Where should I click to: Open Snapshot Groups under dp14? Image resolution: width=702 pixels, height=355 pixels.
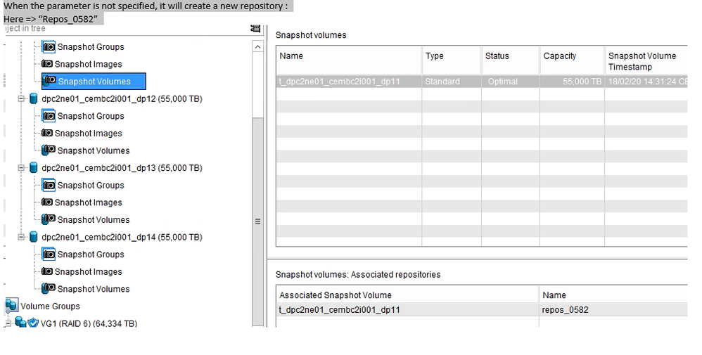click(x=91, y=254)
